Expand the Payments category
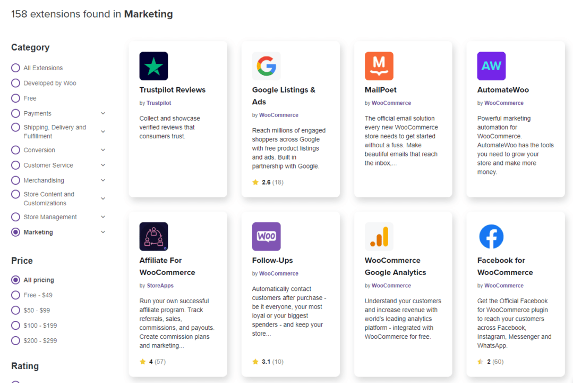This screenshot has height=383, width=573. (x=102, y=113)
